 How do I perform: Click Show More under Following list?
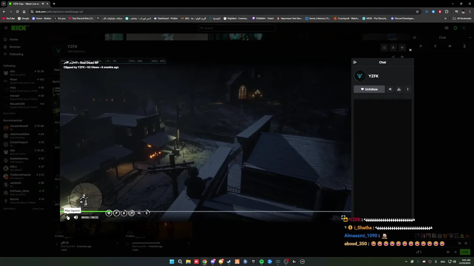point(10,113)
